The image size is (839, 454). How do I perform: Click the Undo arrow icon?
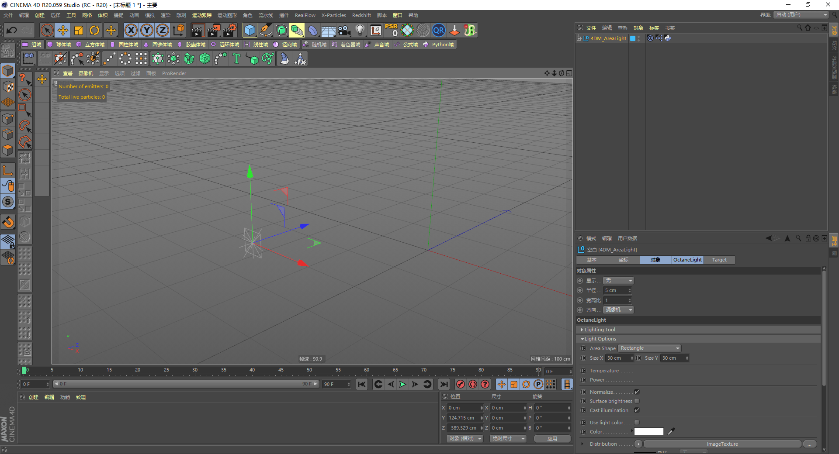12,30
